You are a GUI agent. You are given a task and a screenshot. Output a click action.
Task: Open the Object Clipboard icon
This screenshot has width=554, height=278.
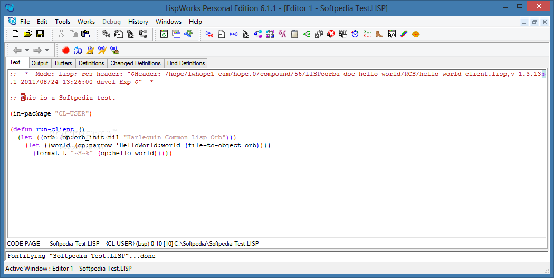pyautogui.click(x=294, y=34)
